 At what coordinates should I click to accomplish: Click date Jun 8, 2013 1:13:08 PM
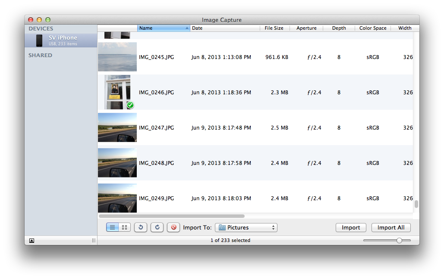click(x=221, y=57)
